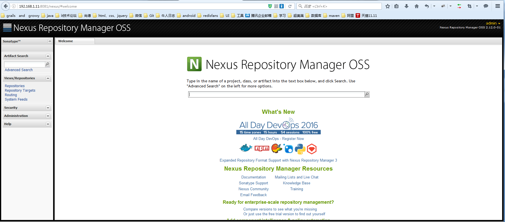
Task: Open Mailing Lists and Live Chat link
Action: coord(297,177)
